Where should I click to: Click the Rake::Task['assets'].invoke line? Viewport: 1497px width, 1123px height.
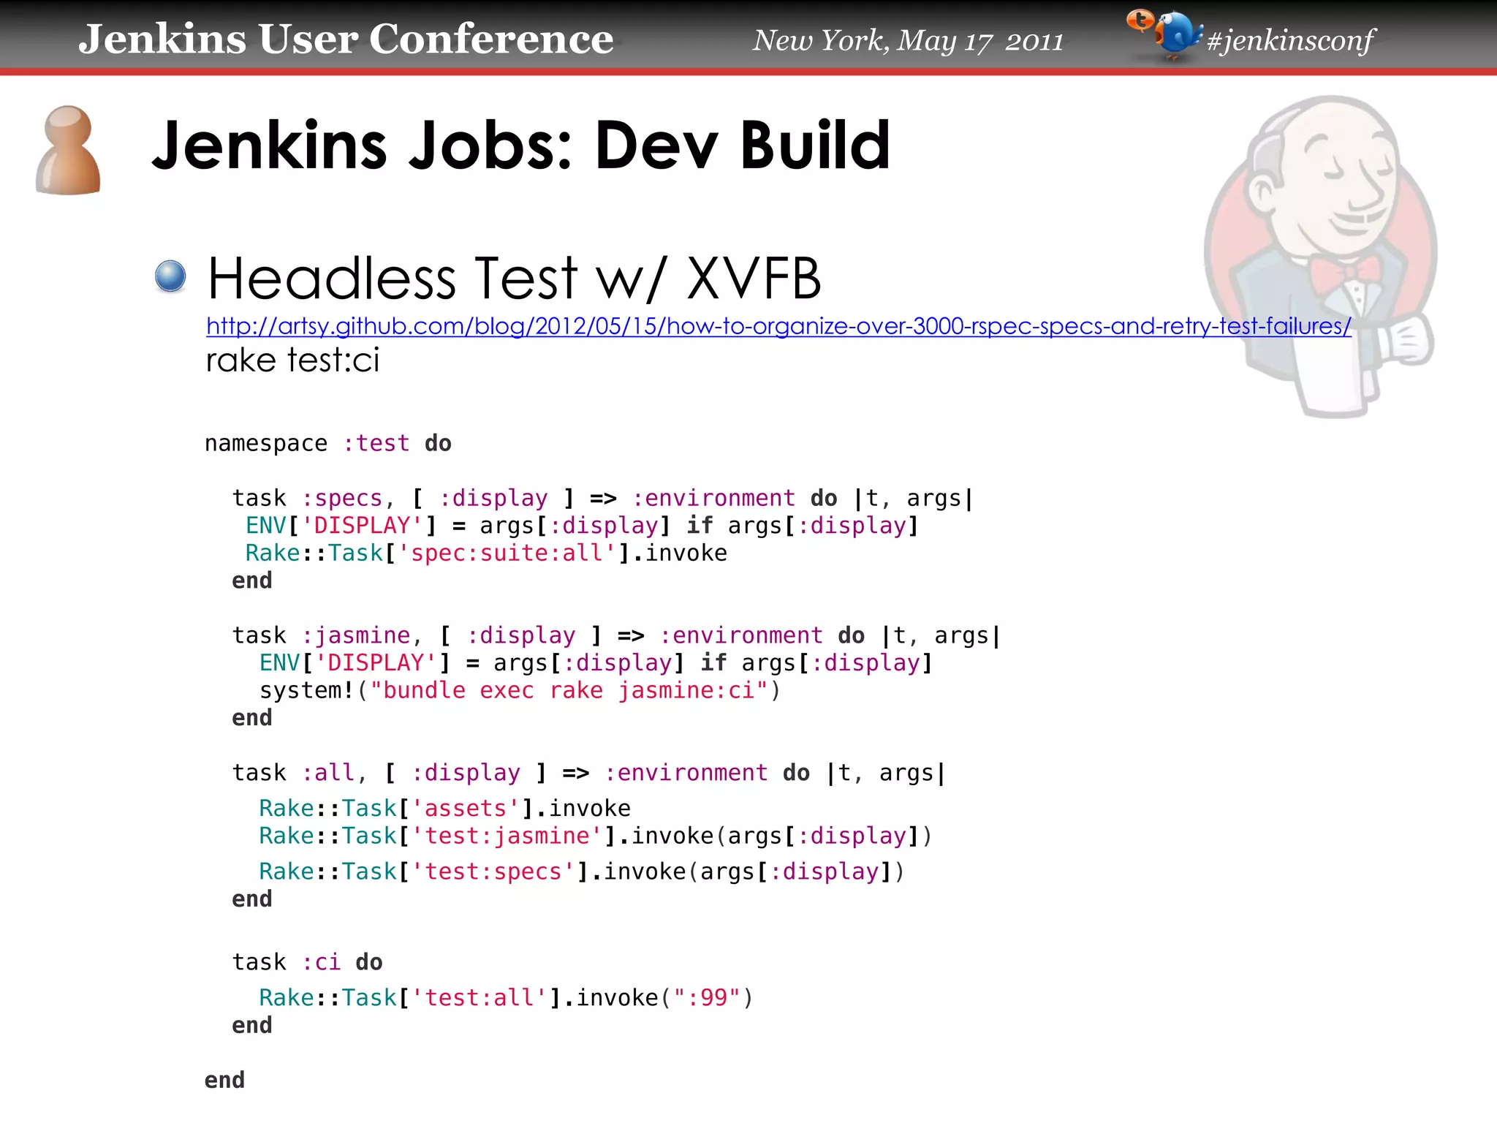tap(444, 808)
